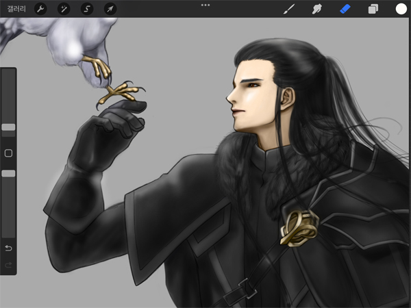Open the Gallery (갤러리) button
This screenshot has height=308, width=411.
pos(16,9)
